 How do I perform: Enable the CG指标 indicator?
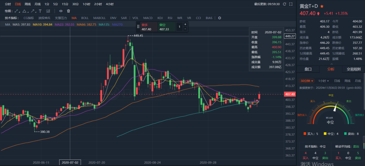click(x=28, y=18)
